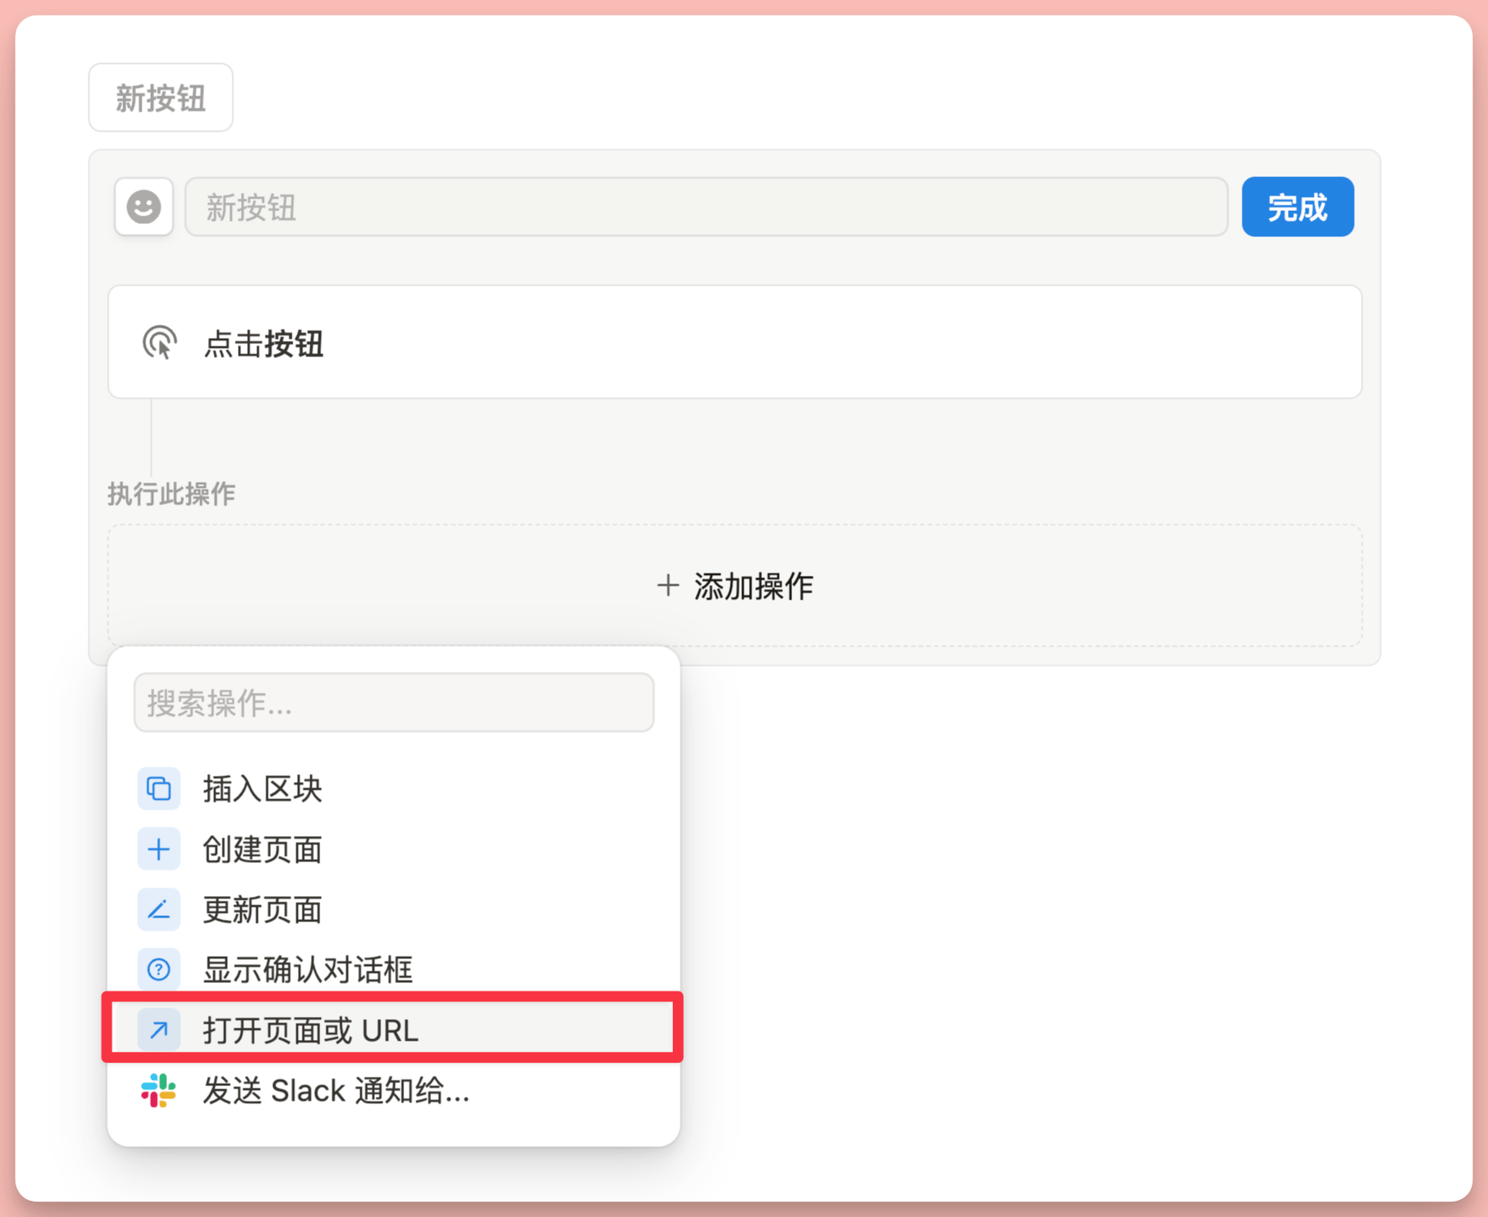Image resolution: width=1488 pixels, height=1217 pixels.
Task: Click the 新按钮 button at the top
Action: point(160,96)
